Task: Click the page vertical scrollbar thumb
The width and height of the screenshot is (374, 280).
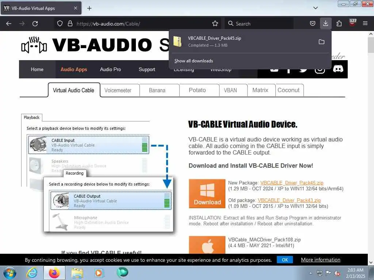Action: tap(371, 45)
